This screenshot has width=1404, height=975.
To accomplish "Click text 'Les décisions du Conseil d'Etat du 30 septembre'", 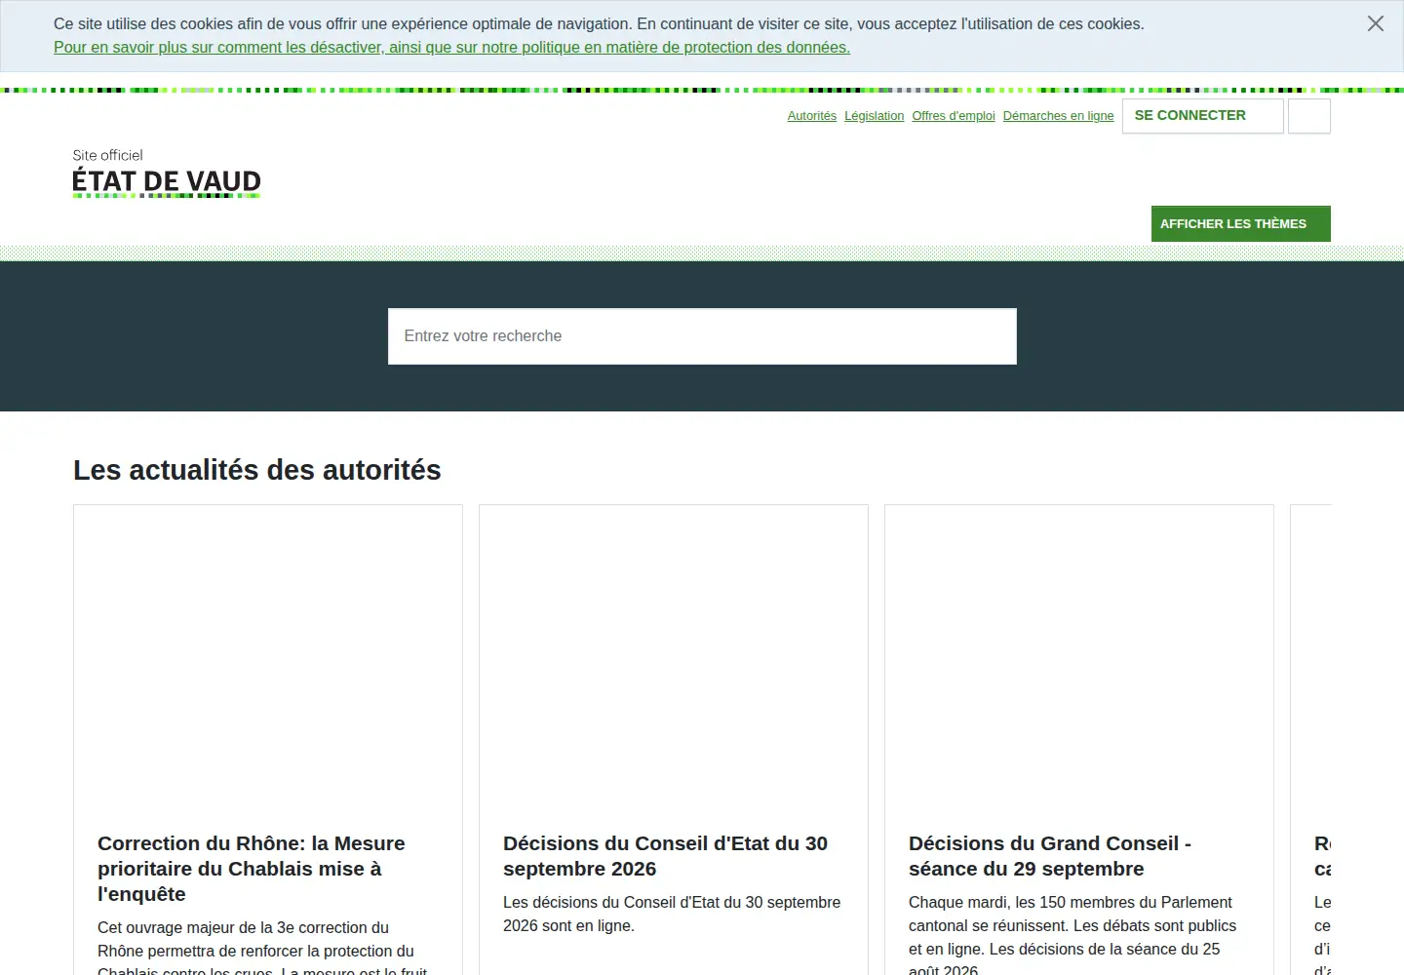I will click(672, 902).
